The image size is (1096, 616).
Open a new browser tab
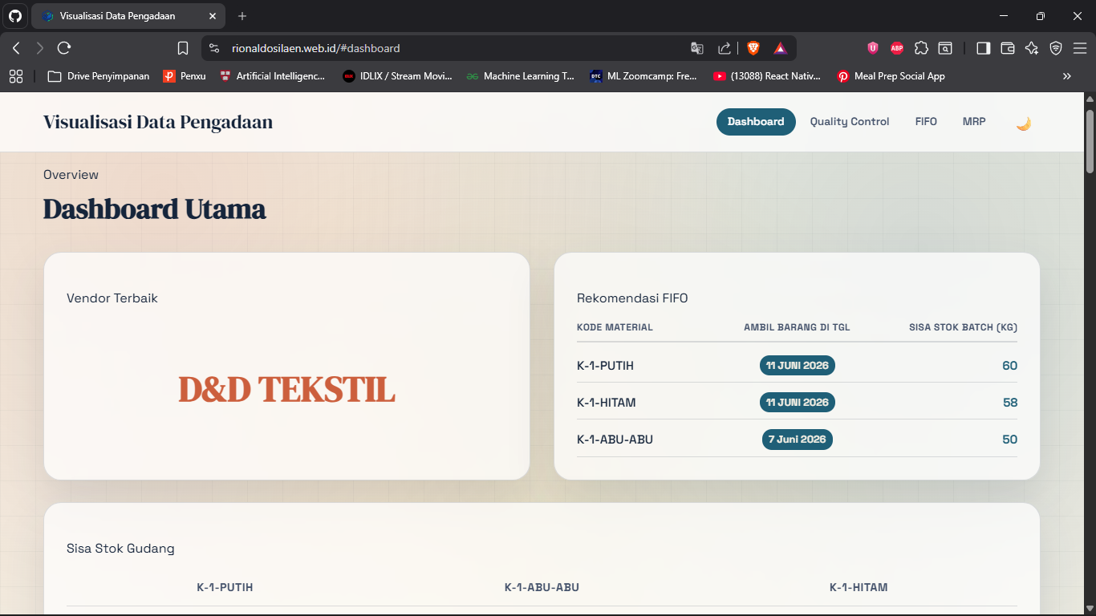(242, 16)
